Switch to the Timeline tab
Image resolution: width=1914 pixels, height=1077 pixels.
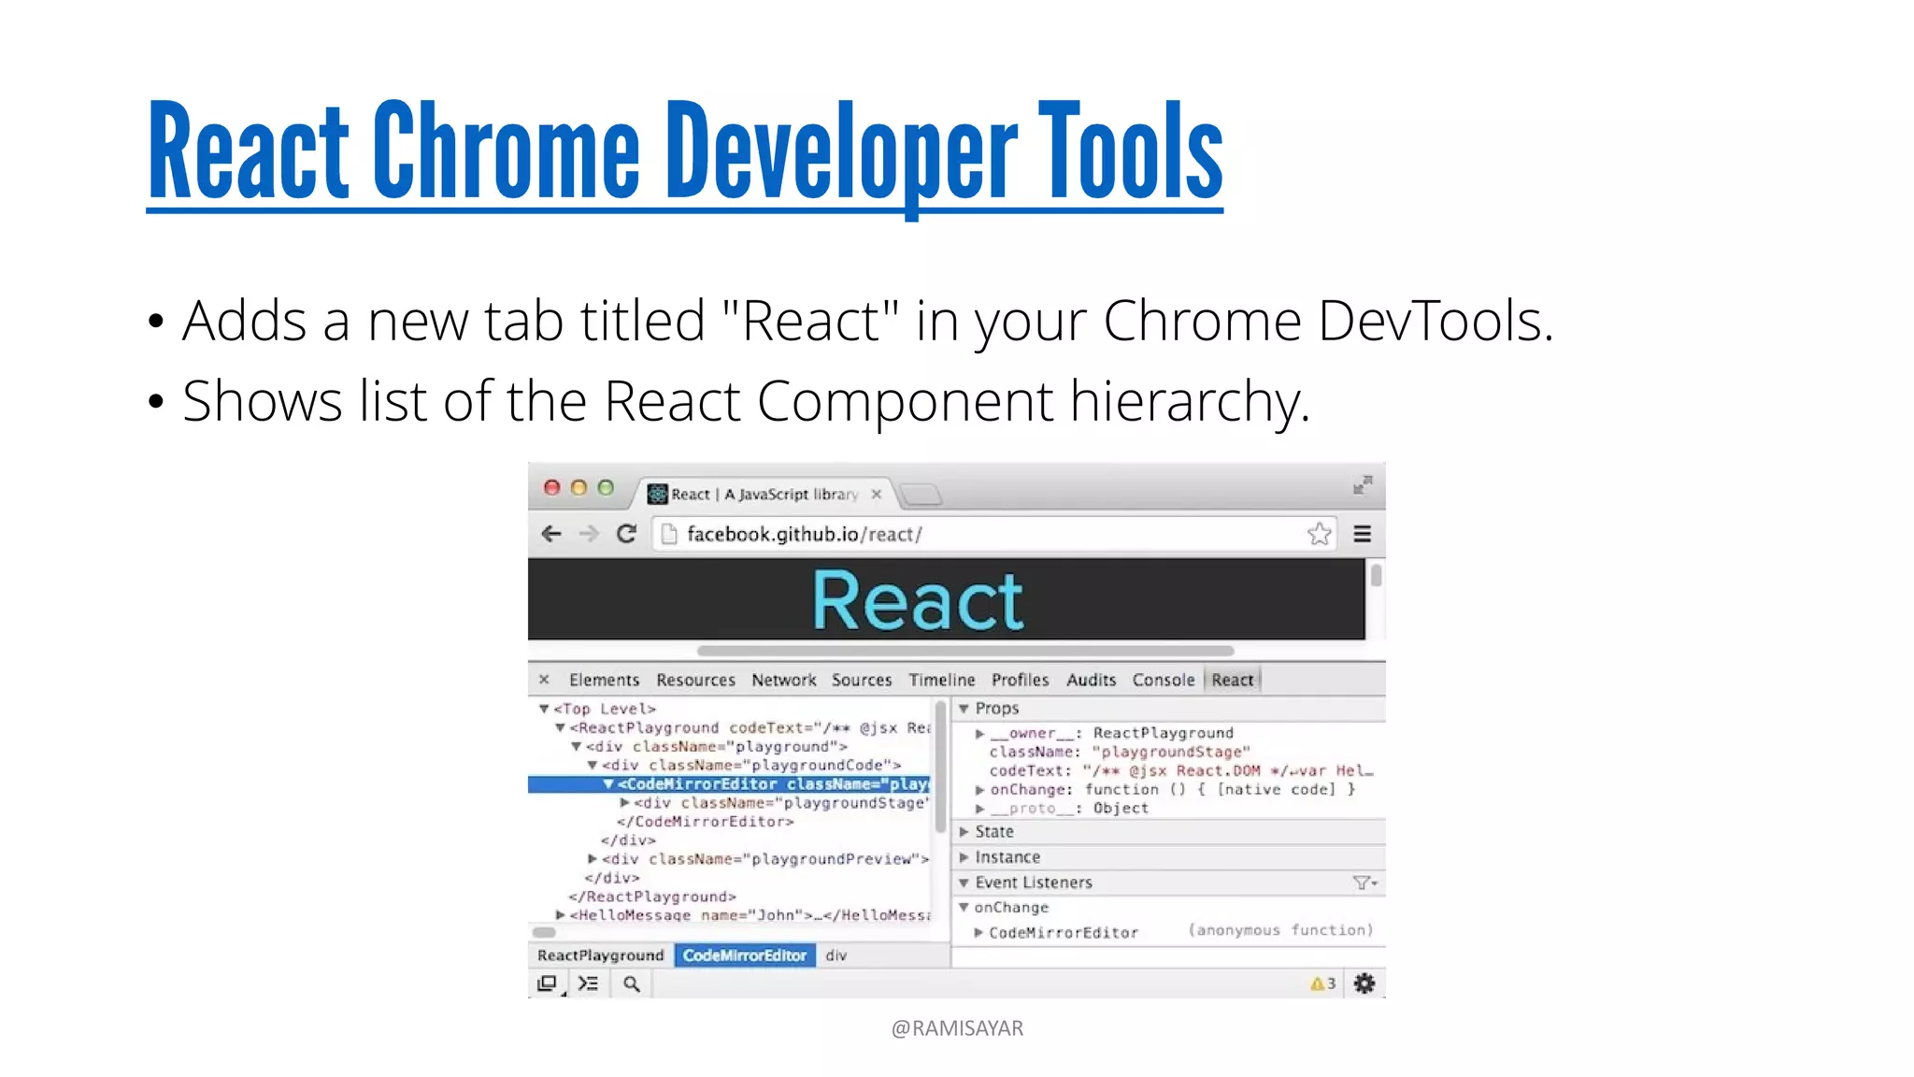point(942,680)
